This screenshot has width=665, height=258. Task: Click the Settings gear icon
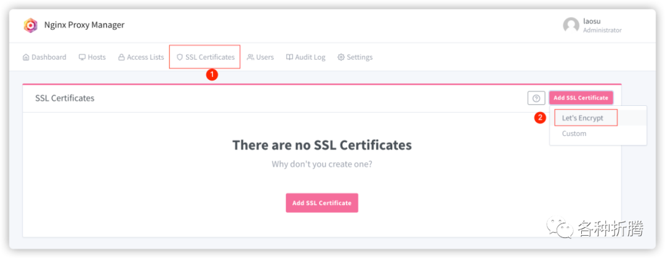click(341, 57)
